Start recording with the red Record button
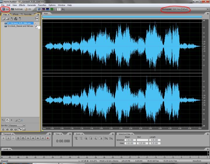The image size is (210, 164). click(48, 138)
